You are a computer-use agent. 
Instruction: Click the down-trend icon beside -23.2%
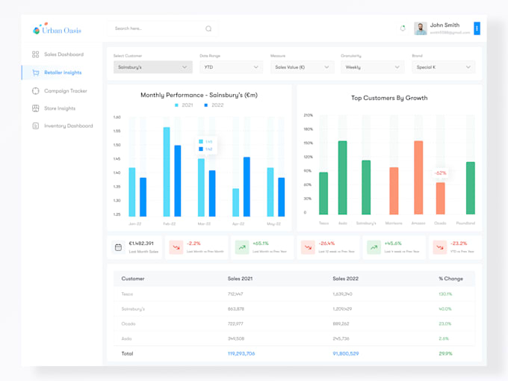click(x=439, y=247)
